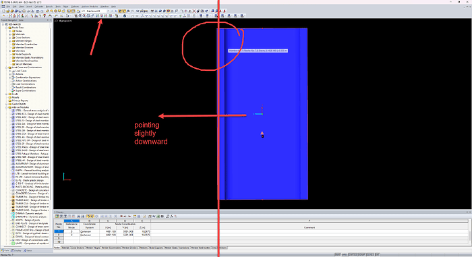
Task: Toggle GRID in the status bar
Action: click(344, 254)
